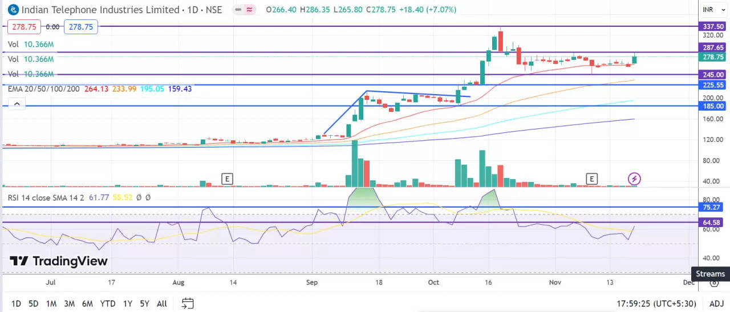
Task: Click the 287.65 horizontal line price label
Action: point(713,48)
